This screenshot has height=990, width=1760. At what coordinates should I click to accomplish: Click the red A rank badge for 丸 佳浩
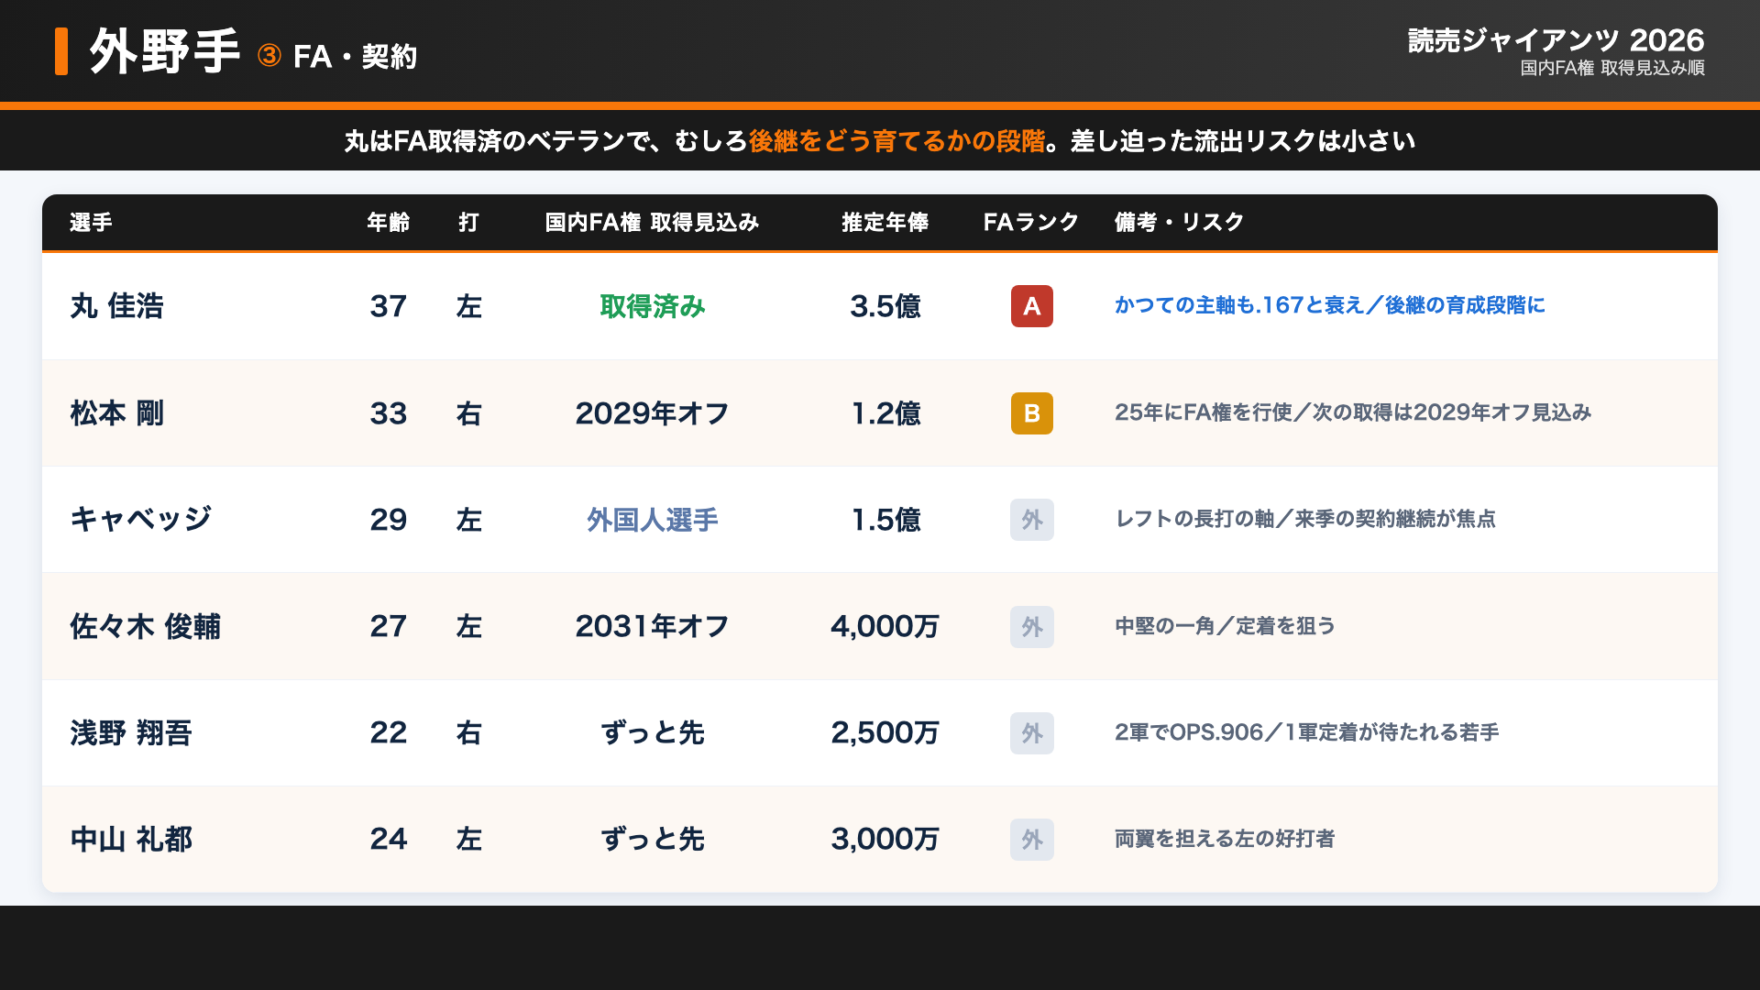1031,306
